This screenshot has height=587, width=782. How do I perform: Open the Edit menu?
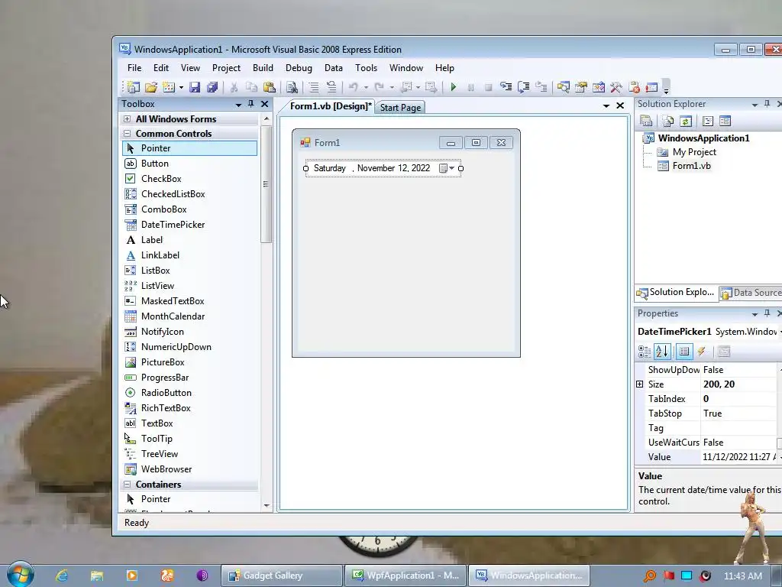click(x=160, y=68)
